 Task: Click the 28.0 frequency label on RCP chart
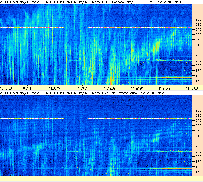[x=198, y=25]
